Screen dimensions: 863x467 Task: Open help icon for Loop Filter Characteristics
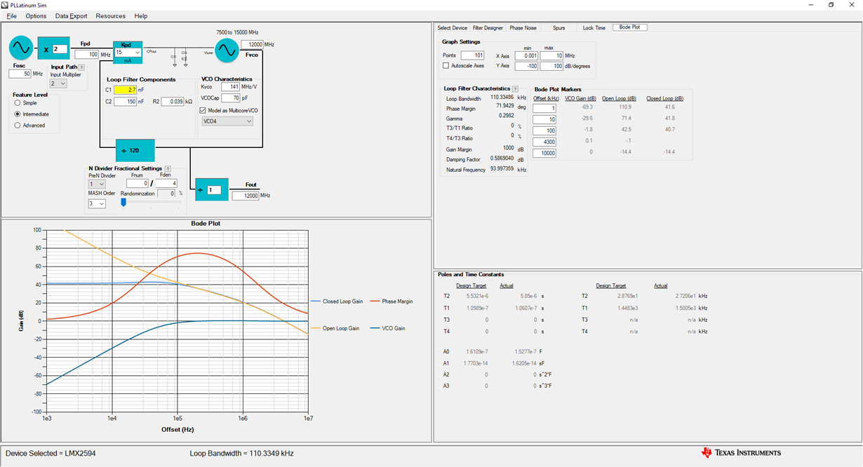(516, 89)
